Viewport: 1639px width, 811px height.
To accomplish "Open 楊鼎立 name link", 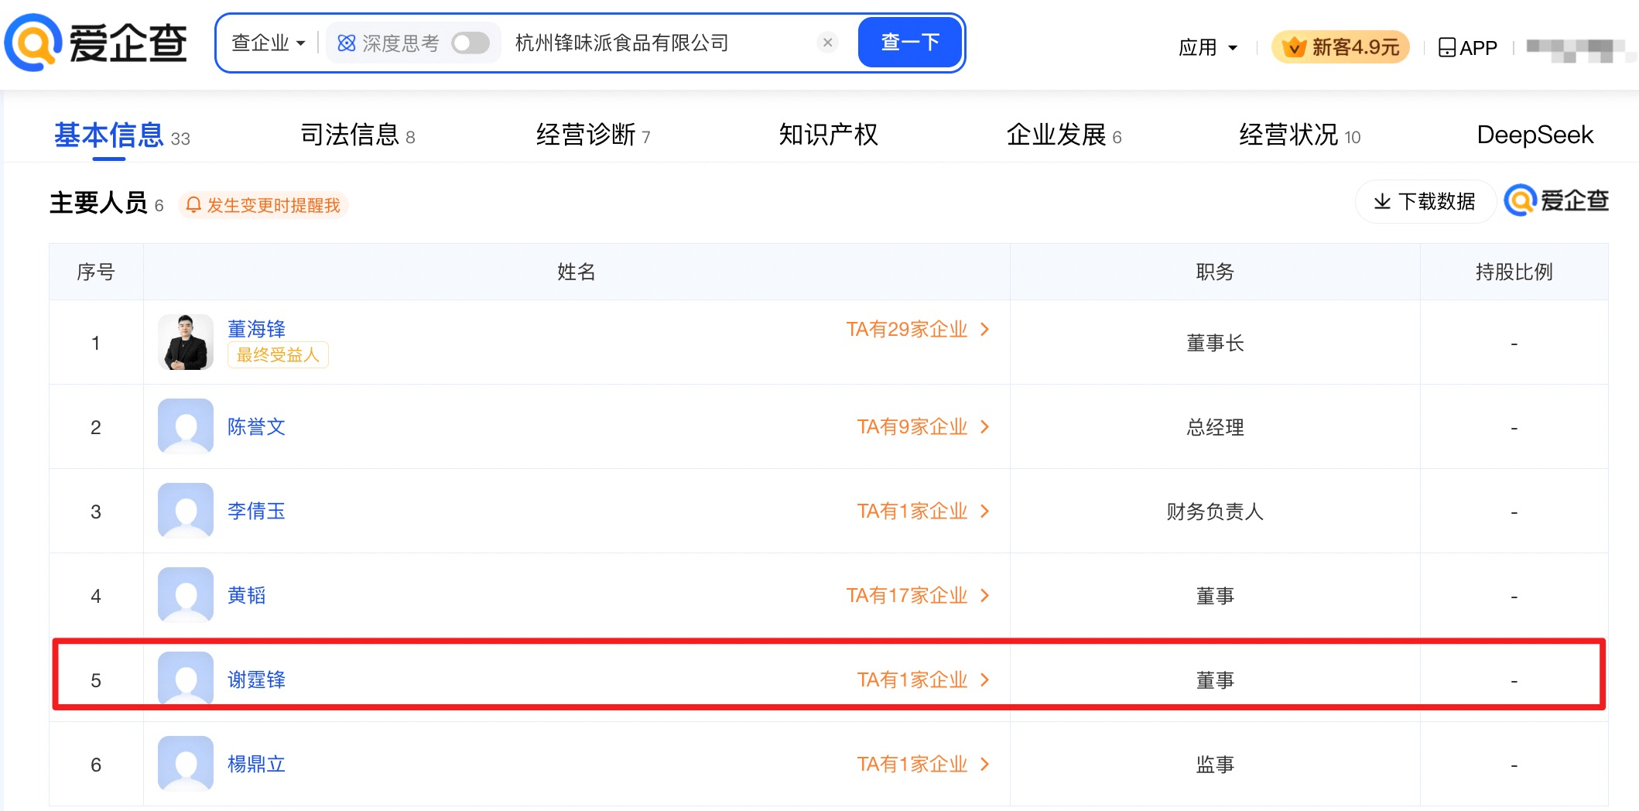I will pos(256,764).
